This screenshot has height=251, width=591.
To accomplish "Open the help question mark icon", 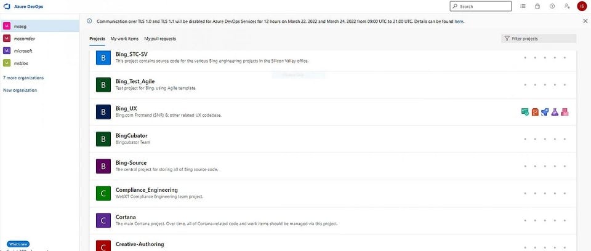I will point(552,6).
